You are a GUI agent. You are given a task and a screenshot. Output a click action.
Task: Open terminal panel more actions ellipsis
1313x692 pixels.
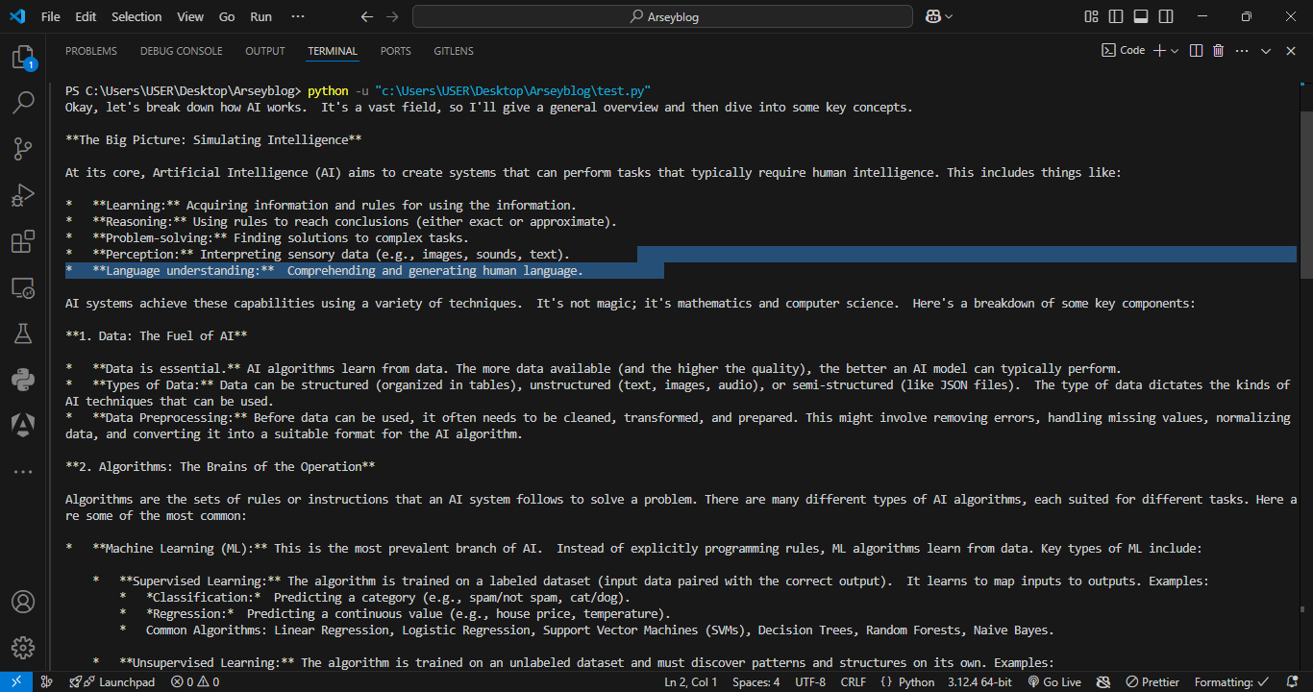(1242, 51)
